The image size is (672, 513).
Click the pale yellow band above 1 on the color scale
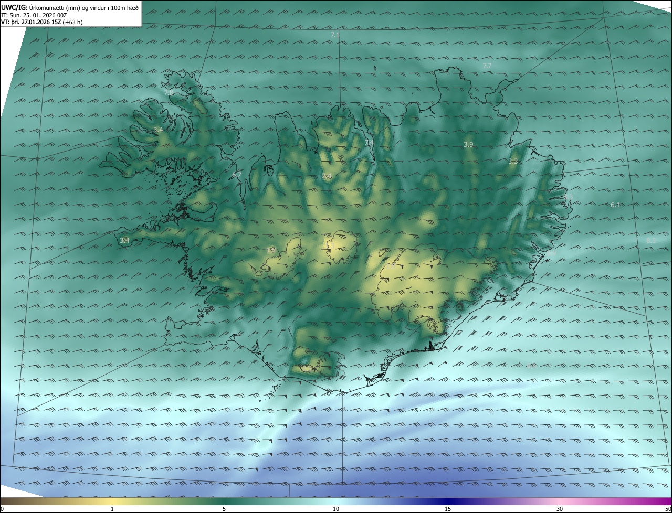[x=112, y=501]
